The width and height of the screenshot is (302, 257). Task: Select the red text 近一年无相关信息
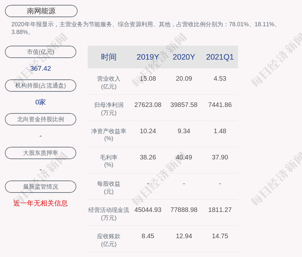click(41, 203)
